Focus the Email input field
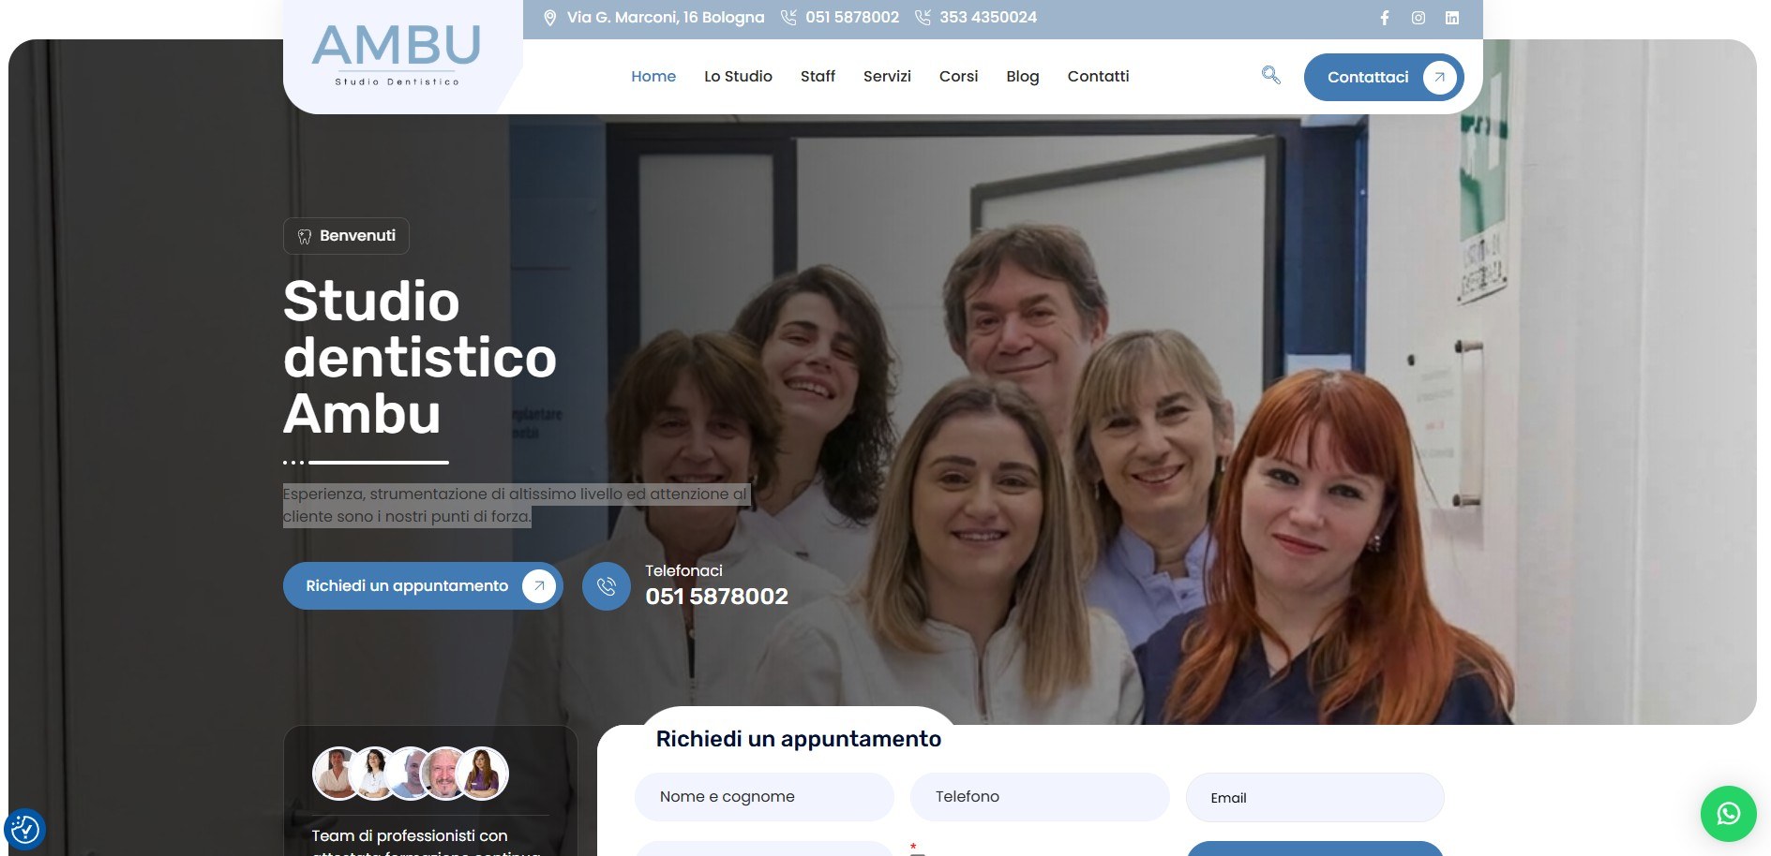The image size is (1771, 856). coord(1314,797)
